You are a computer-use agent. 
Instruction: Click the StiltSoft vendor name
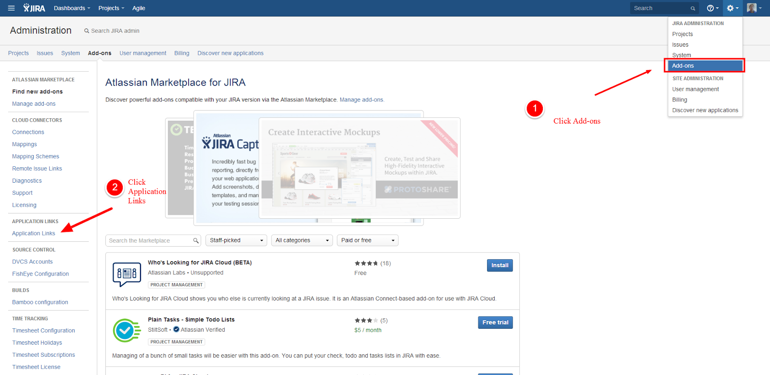tap(157, 330)
